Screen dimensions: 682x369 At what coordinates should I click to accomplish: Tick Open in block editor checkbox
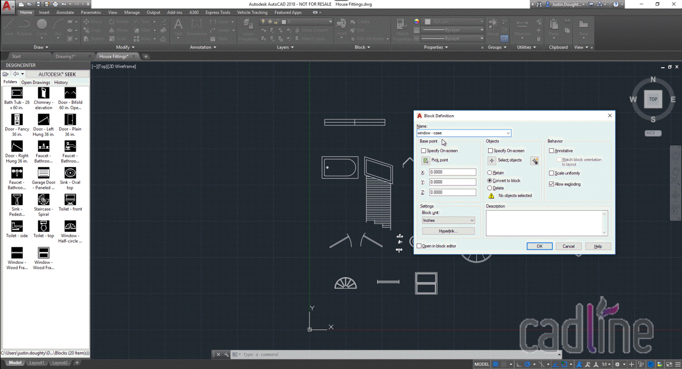(x=419, y=246)
